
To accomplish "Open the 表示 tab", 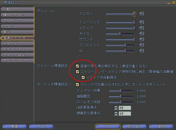I will pos(17,32).
